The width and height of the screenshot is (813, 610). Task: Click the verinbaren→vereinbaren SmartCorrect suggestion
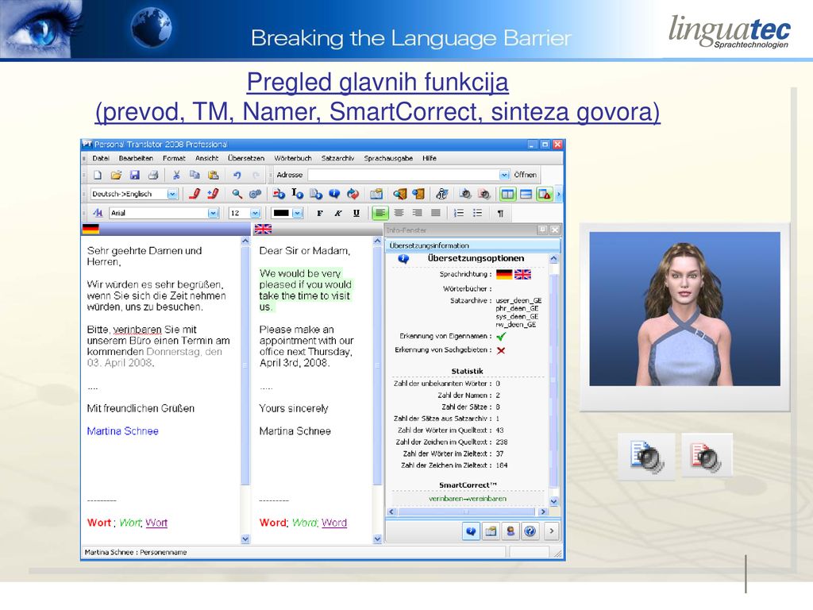(468, 499)
